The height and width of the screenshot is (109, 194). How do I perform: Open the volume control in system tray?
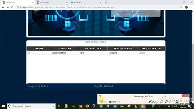pyautogui.click(x=176, y=106)
